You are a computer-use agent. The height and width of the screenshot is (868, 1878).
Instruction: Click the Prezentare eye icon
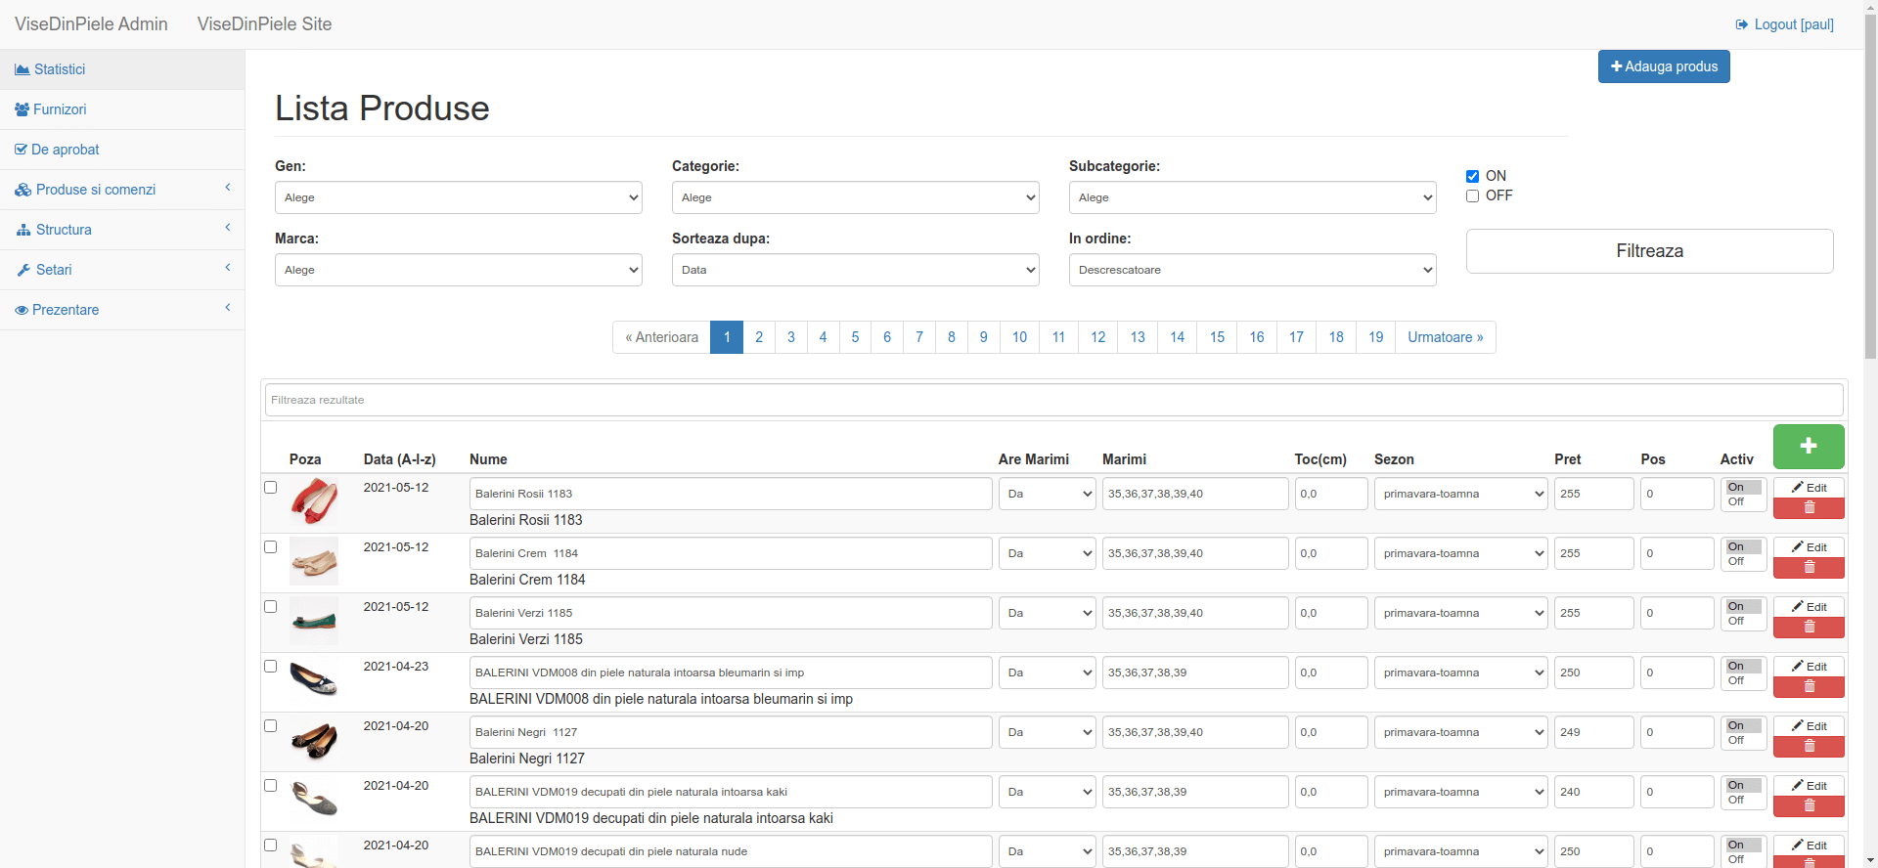click(x=22, y=310)
